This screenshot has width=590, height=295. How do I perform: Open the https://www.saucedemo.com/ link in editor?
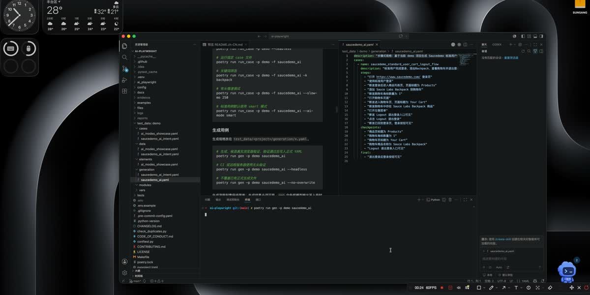[398, 77]
